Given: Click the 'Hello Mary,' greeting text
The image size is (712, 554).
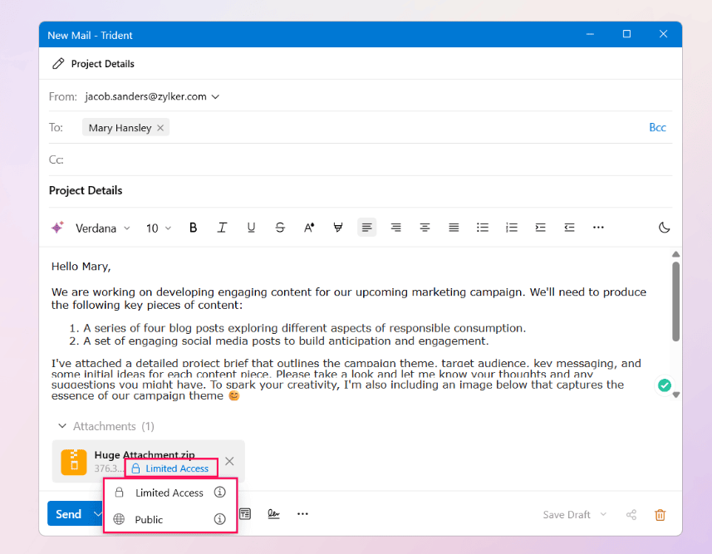Looking at the screenshot, I should tap(81, 267).
